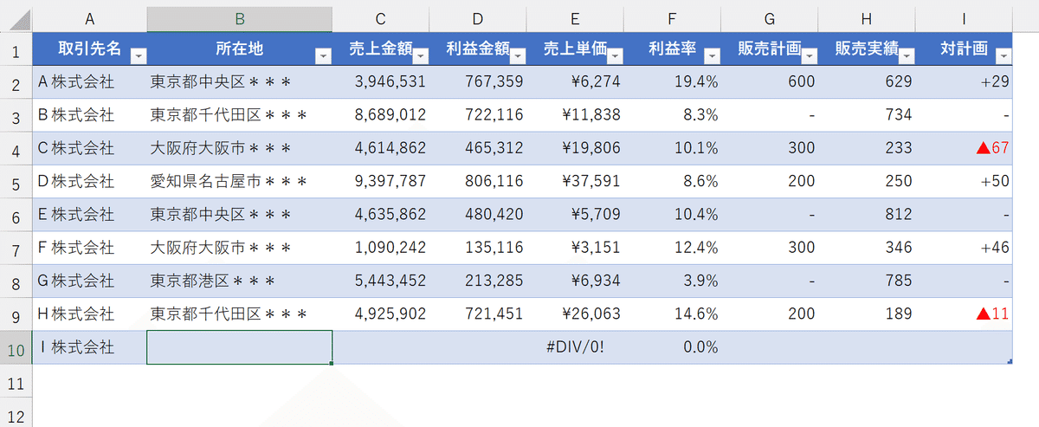Select cell D株式会社

(x=89, y=182)
